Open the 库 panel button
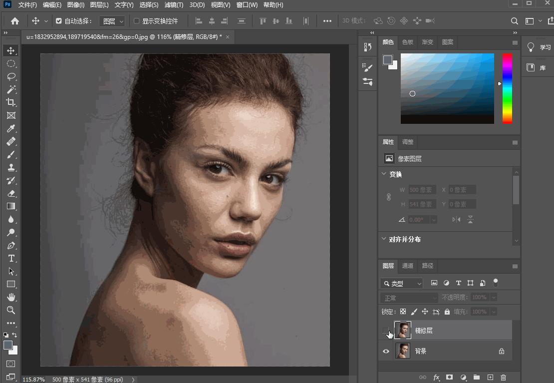This screenshot has height=383, width=554. coord(537,67)
